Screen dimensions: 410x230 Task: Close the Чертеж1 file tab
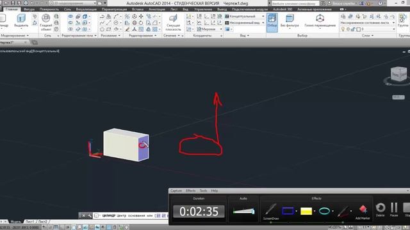click(x=26, y=42)
